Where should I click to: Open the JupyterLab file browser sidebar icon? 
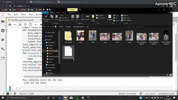pyautogui.click(x=3, y=21)
